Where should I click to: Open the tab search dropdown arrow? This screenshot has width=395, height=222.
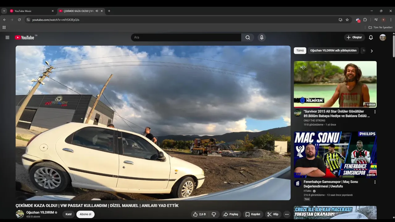pyautogui.click(x=4, y=11)
